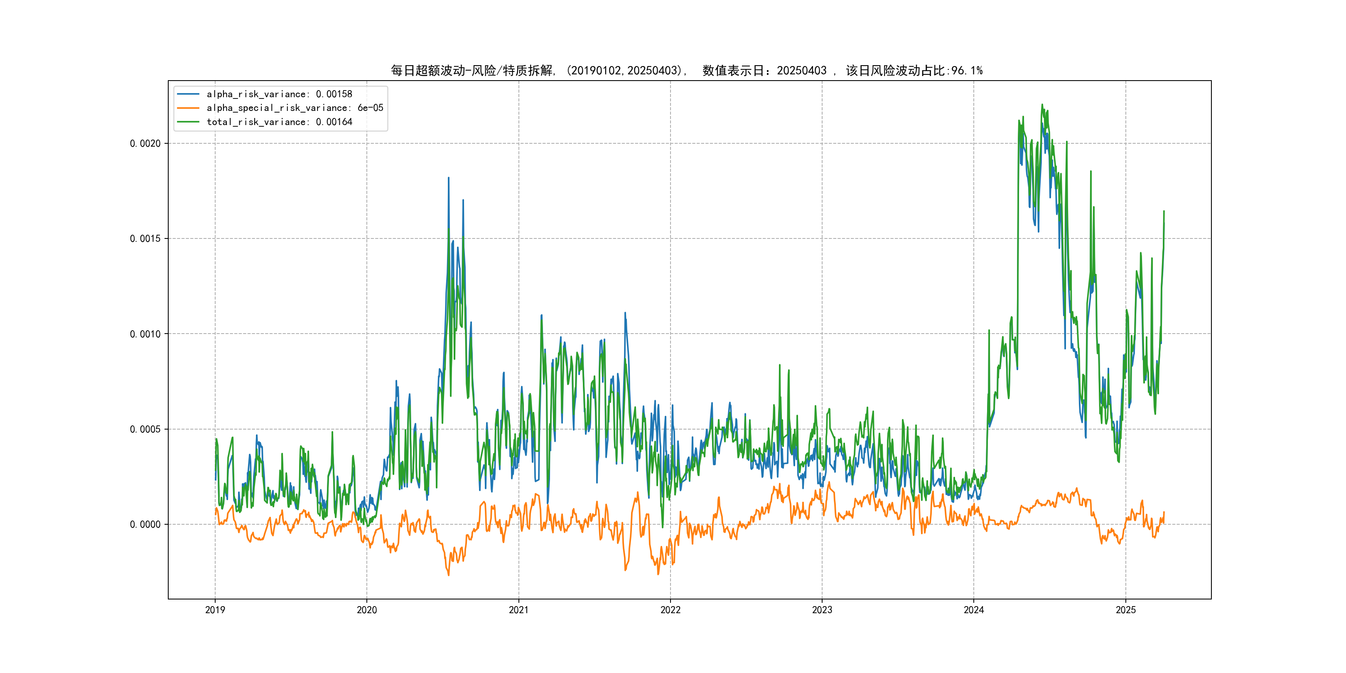Click the 0.0005 y-axis tick label
Viewport: 1346px width, 673px height.
[145, 430]
